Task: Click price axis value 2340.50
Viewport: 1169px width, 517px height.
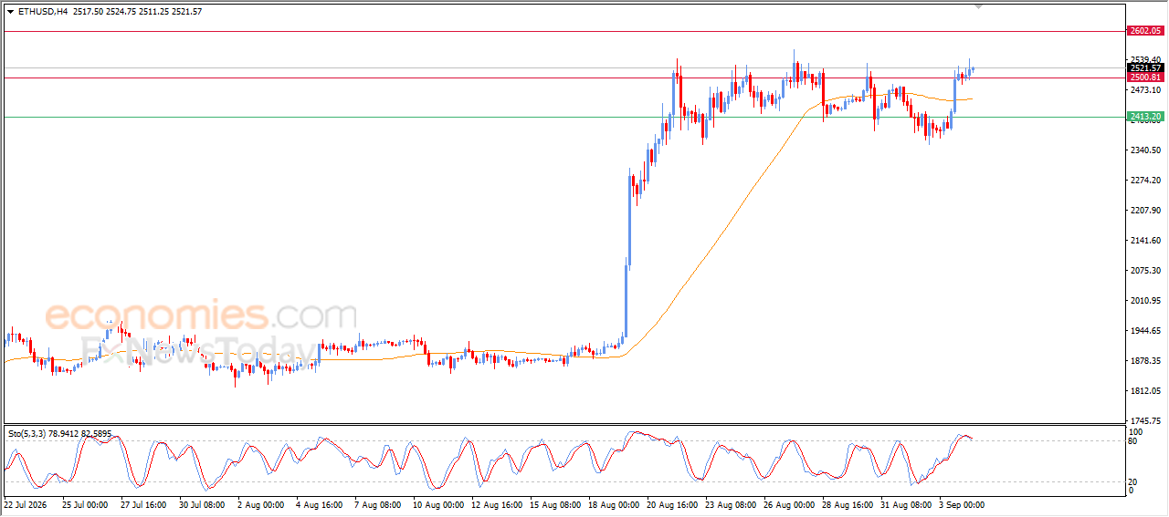Action: coord(1145,150)
